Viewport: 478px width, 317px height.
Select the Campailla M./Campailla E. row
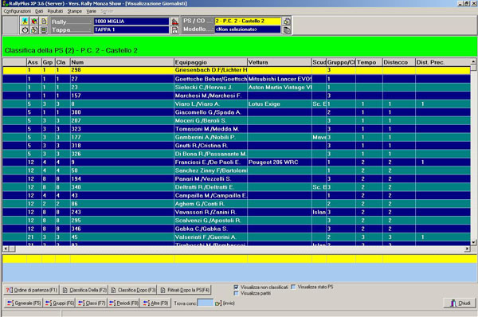pos(237,195)
